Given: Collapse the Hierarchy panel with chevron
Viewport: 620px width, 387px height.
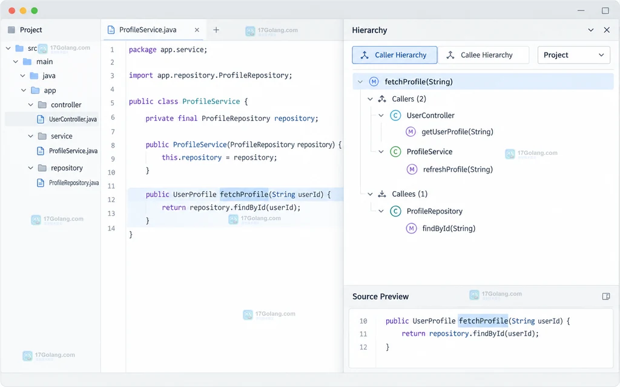Looking at the screenshot, I should (591, 30).
